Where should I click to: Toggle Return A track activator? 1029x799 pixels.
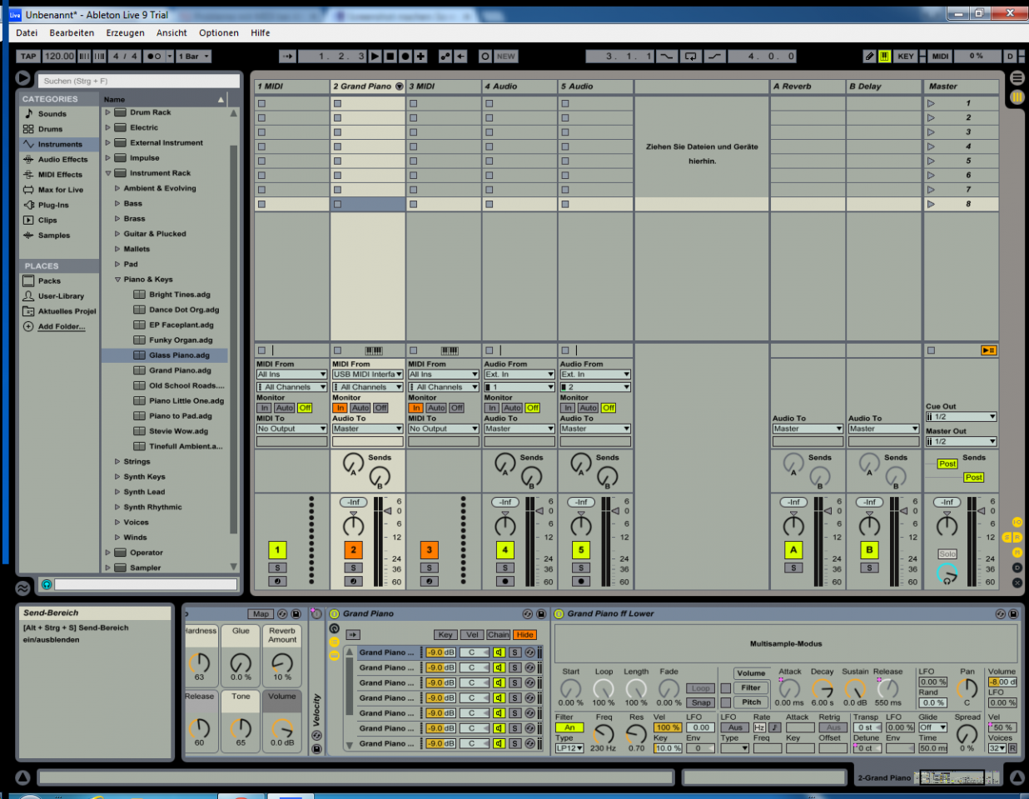[793, 550]
